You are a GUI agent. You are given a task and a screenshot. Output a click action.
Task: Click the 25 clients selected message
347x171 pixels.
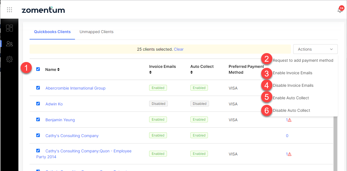pyautogui.click(x=155, y=49)
